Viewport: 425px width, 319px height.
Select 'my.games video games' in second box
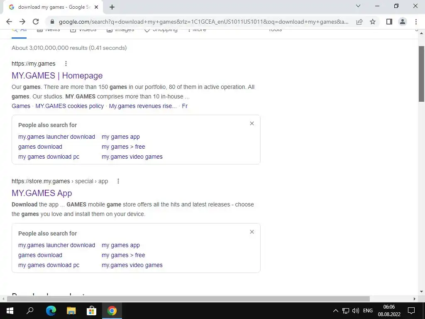tap(132, 265)
